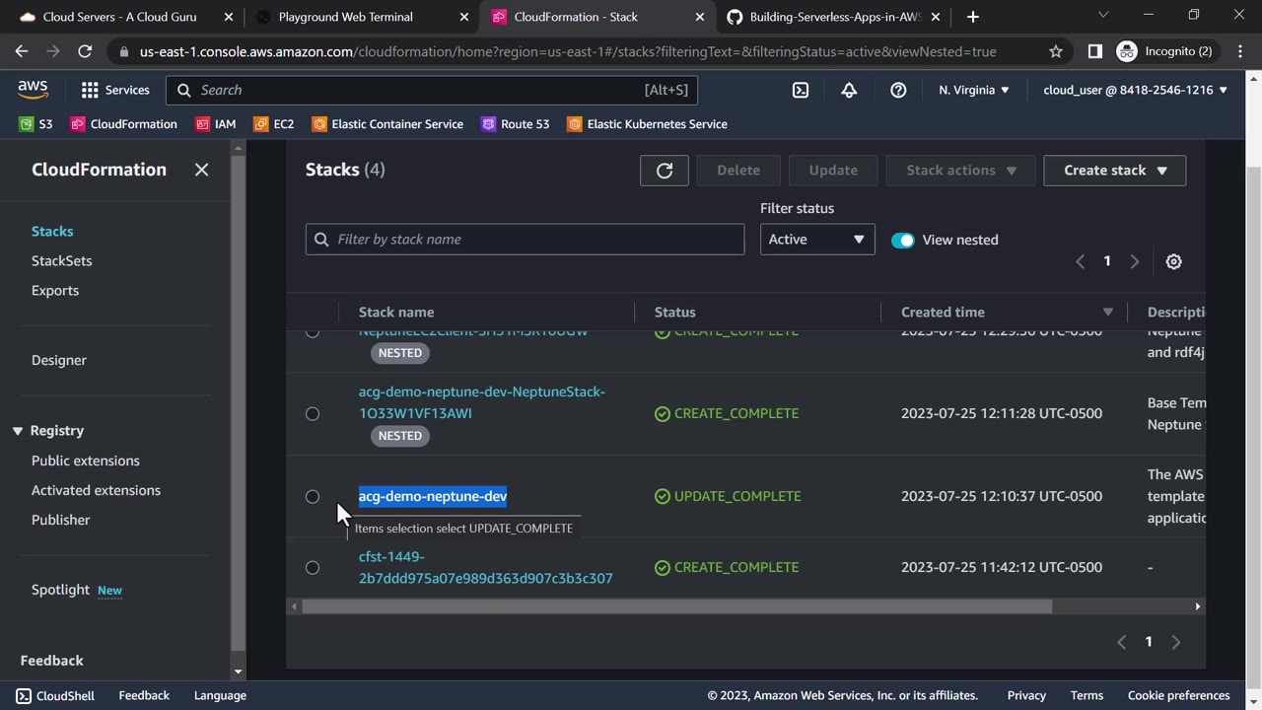
Task: Refresh the stacks list
Action: pos(665,171)
